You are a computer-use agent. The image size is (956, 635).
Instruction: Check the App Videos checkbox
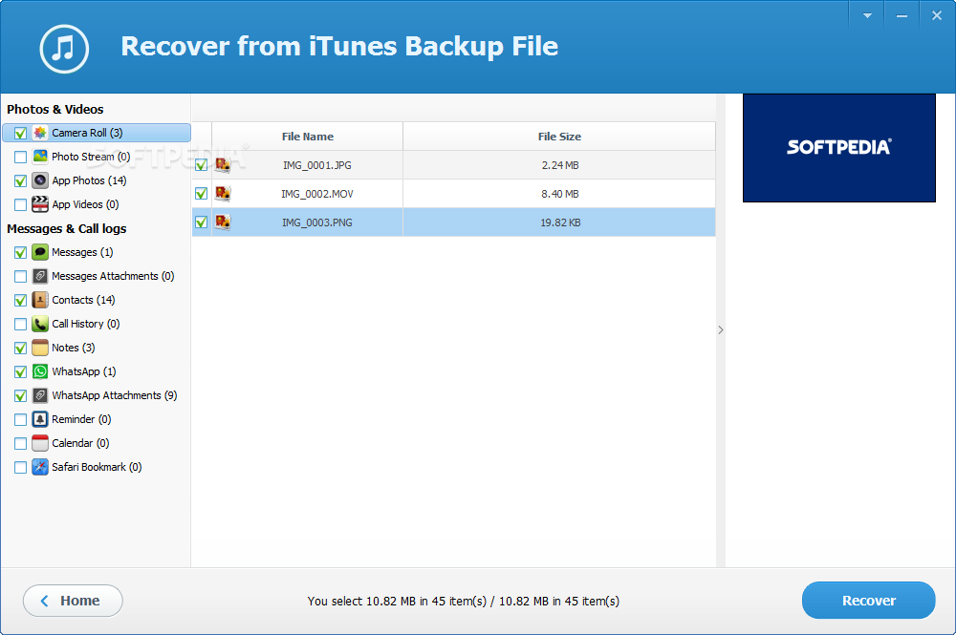[x=20, y=204]
